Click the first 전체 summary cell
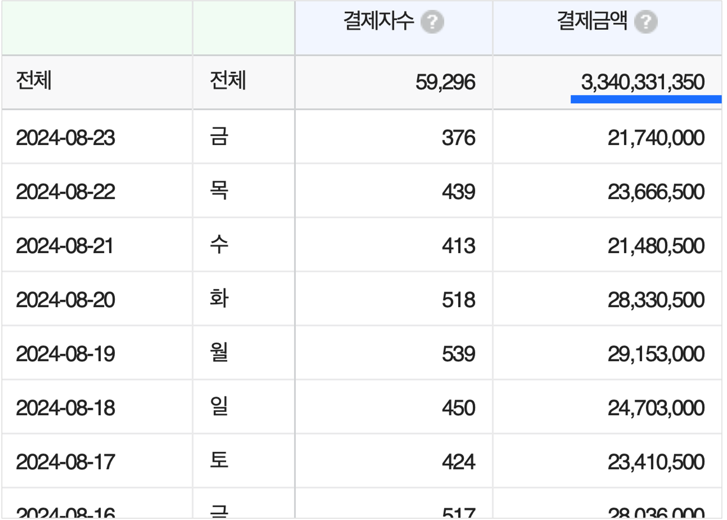The image size is (727, 520). (x=34, y=81)
